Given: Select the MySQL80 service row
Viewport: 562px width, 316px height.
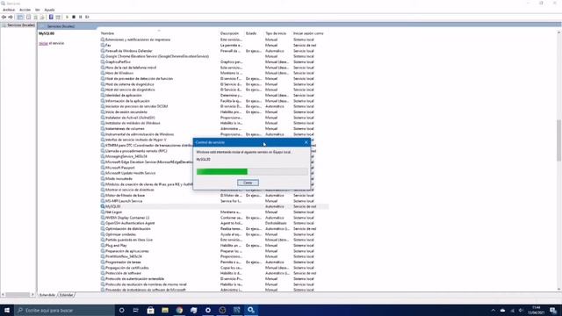Looking at the screenshot, I should [x=214, y=206].
